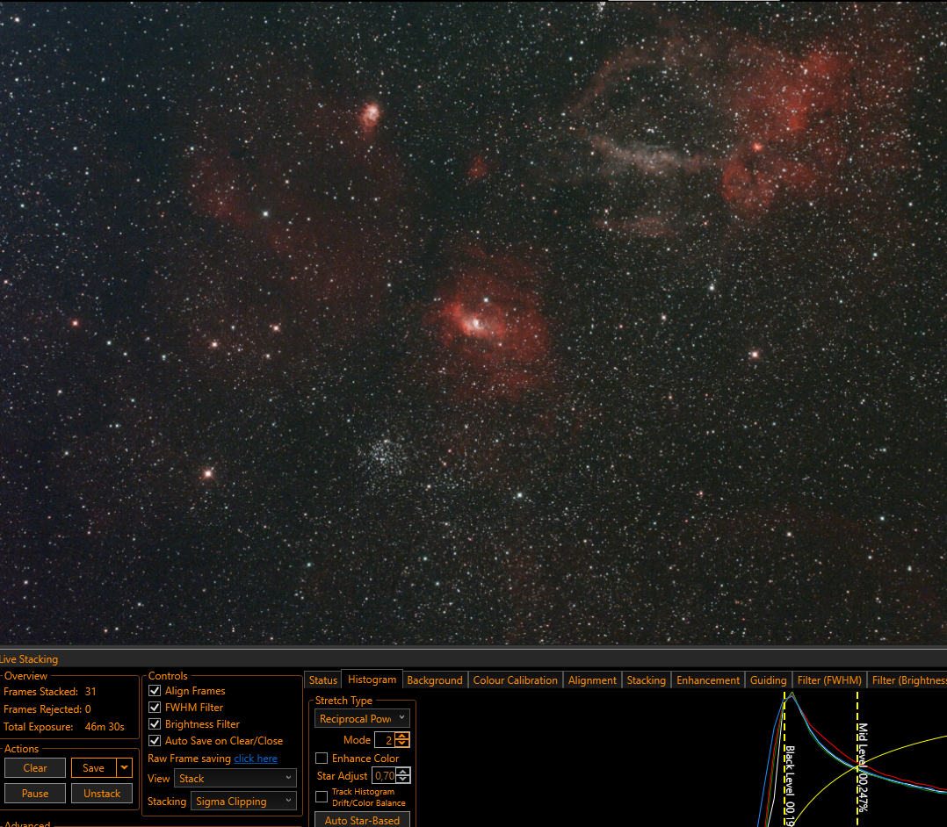Click the Auto Star-Based button
This screenshot has width=947, height=827.
point(362,820)
